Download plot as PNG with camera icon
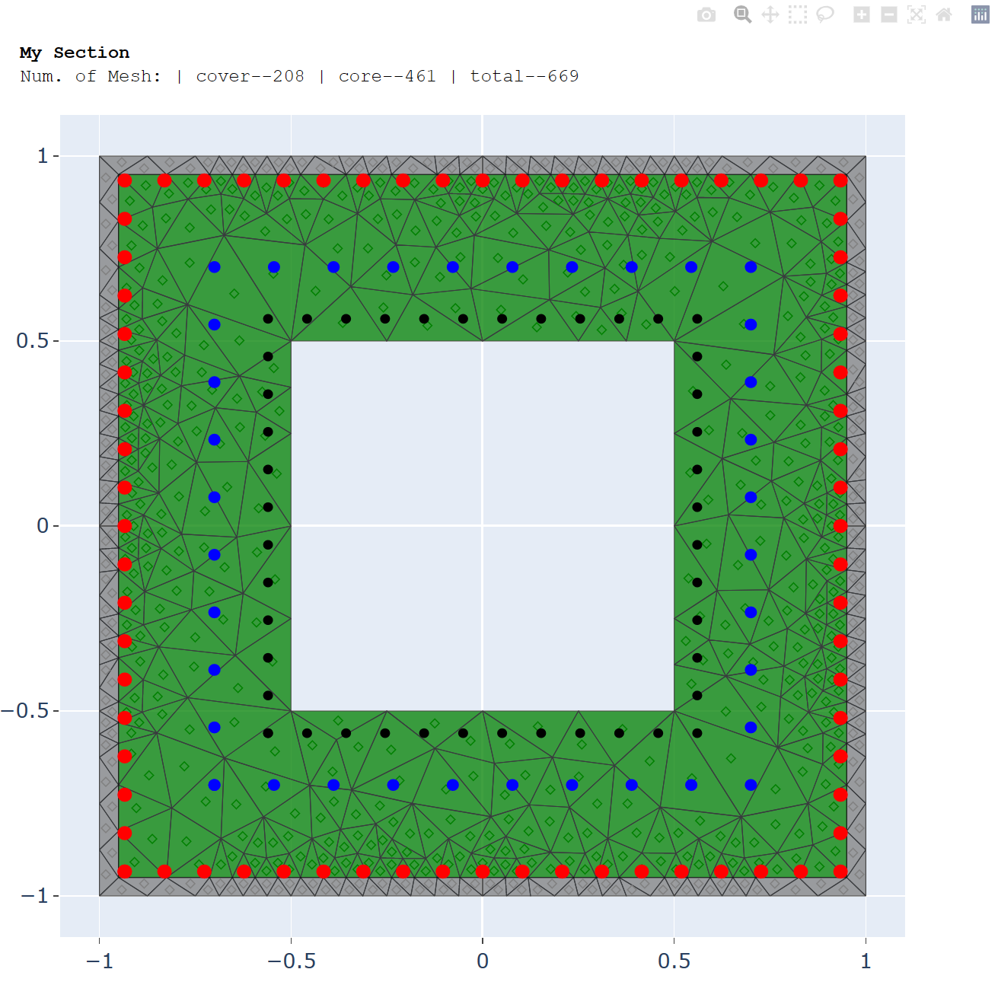The height and width of the screenshot is (1001, 998). coord(706,15)
